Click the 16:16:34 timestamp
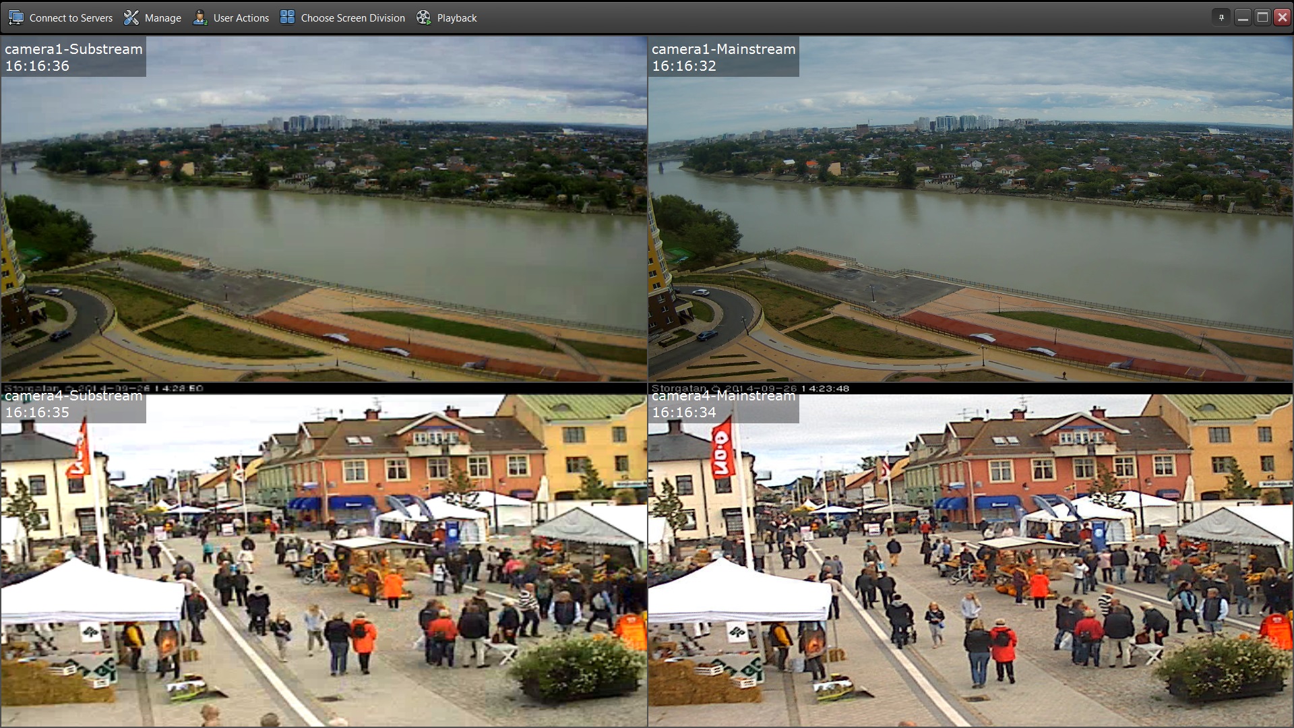 684,413
